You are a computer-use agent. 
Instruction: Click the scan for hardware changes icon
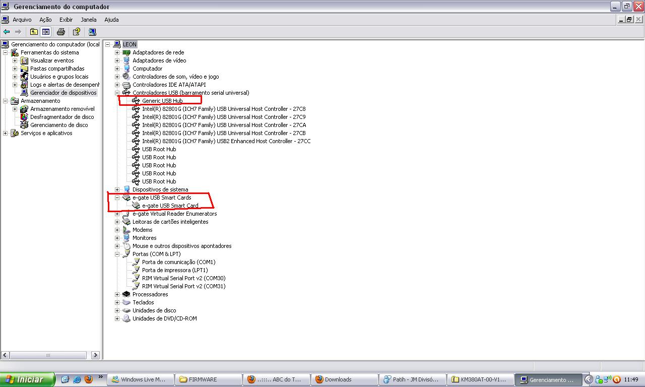pyautogui.click(x=92, y=32)
